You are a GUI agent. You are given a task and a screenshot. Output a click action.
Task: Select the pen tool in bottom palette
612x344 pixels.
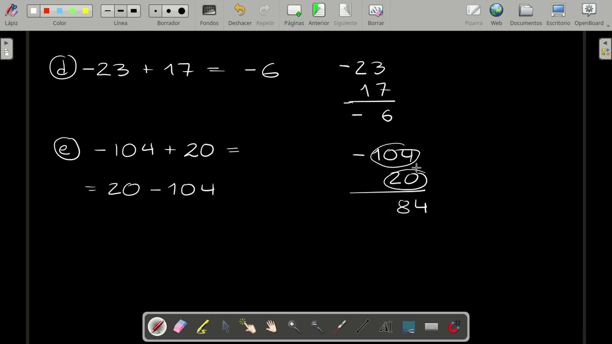(157, 327)
